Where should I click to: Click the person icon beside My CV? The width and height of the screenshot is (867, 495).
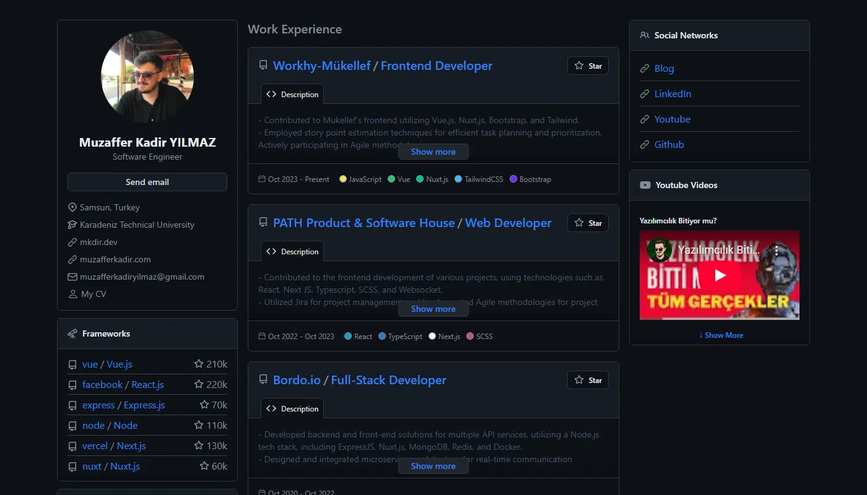tap(72, 294)
